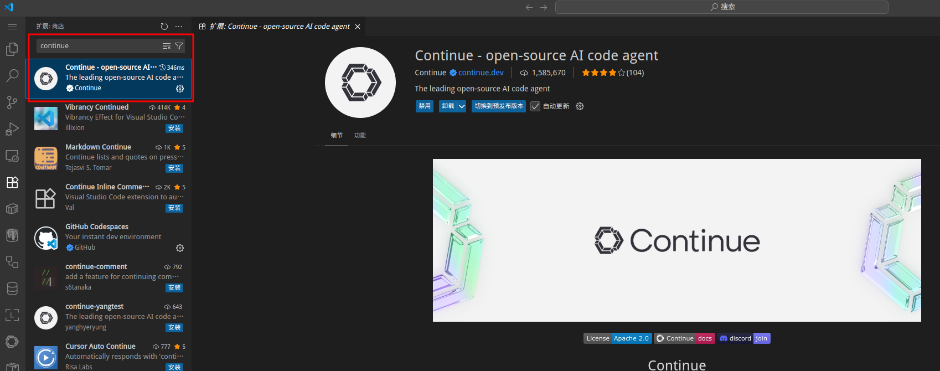
Task: Select continue-comment extension entry
Action: (109, 277)
